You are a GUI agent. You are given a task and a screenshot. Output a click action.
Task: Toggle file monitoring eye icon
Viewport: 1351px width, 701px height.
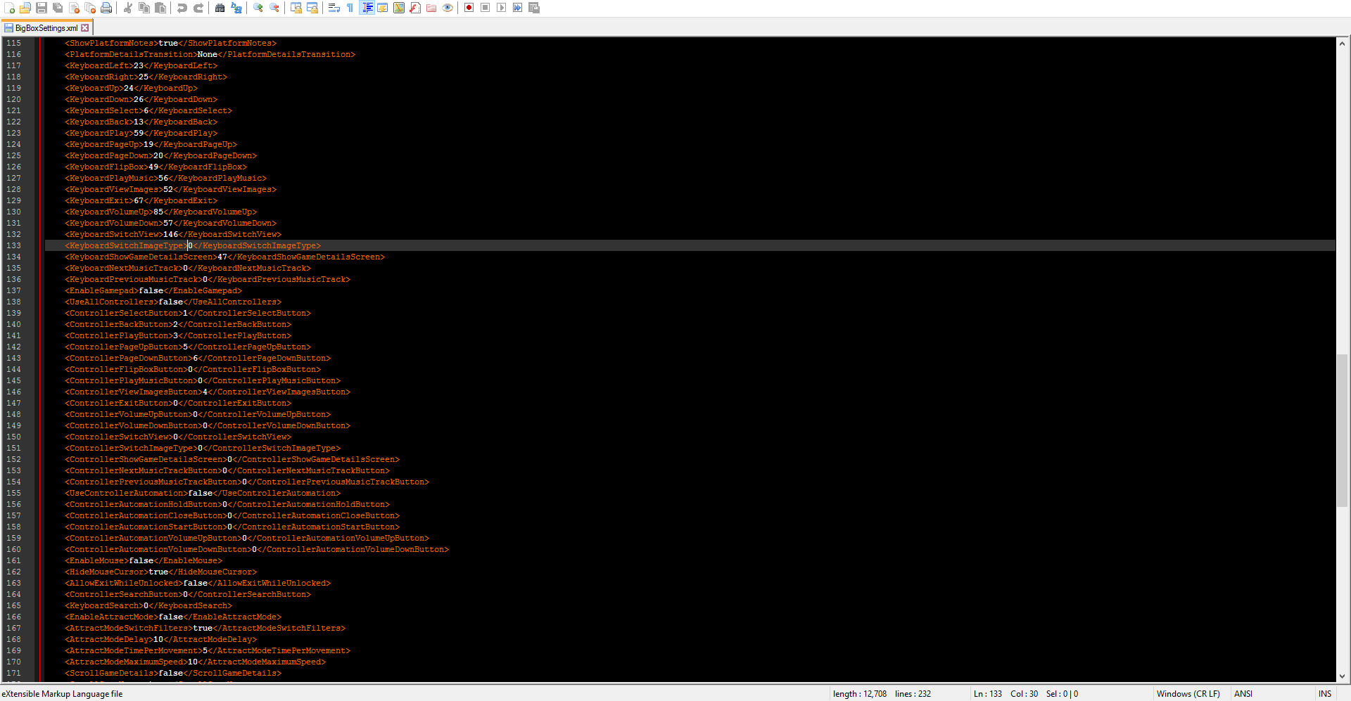pyautogui.click(x=448, y=8)
